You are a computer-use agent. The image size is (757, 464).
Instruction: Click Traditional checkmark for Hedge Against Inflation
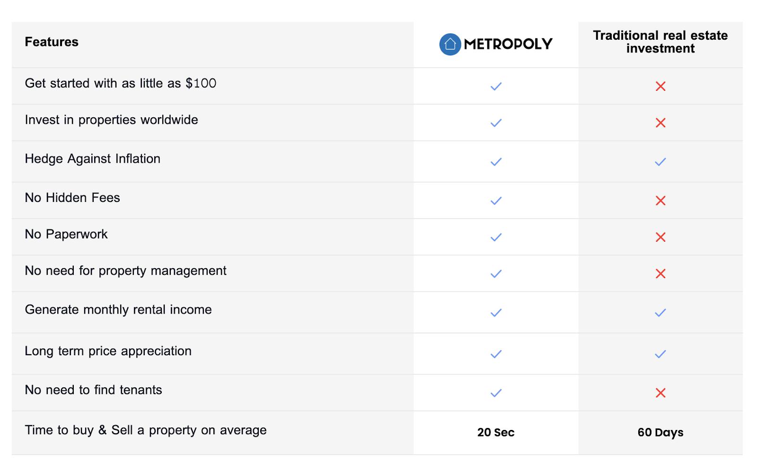click(x=660, y=162)
